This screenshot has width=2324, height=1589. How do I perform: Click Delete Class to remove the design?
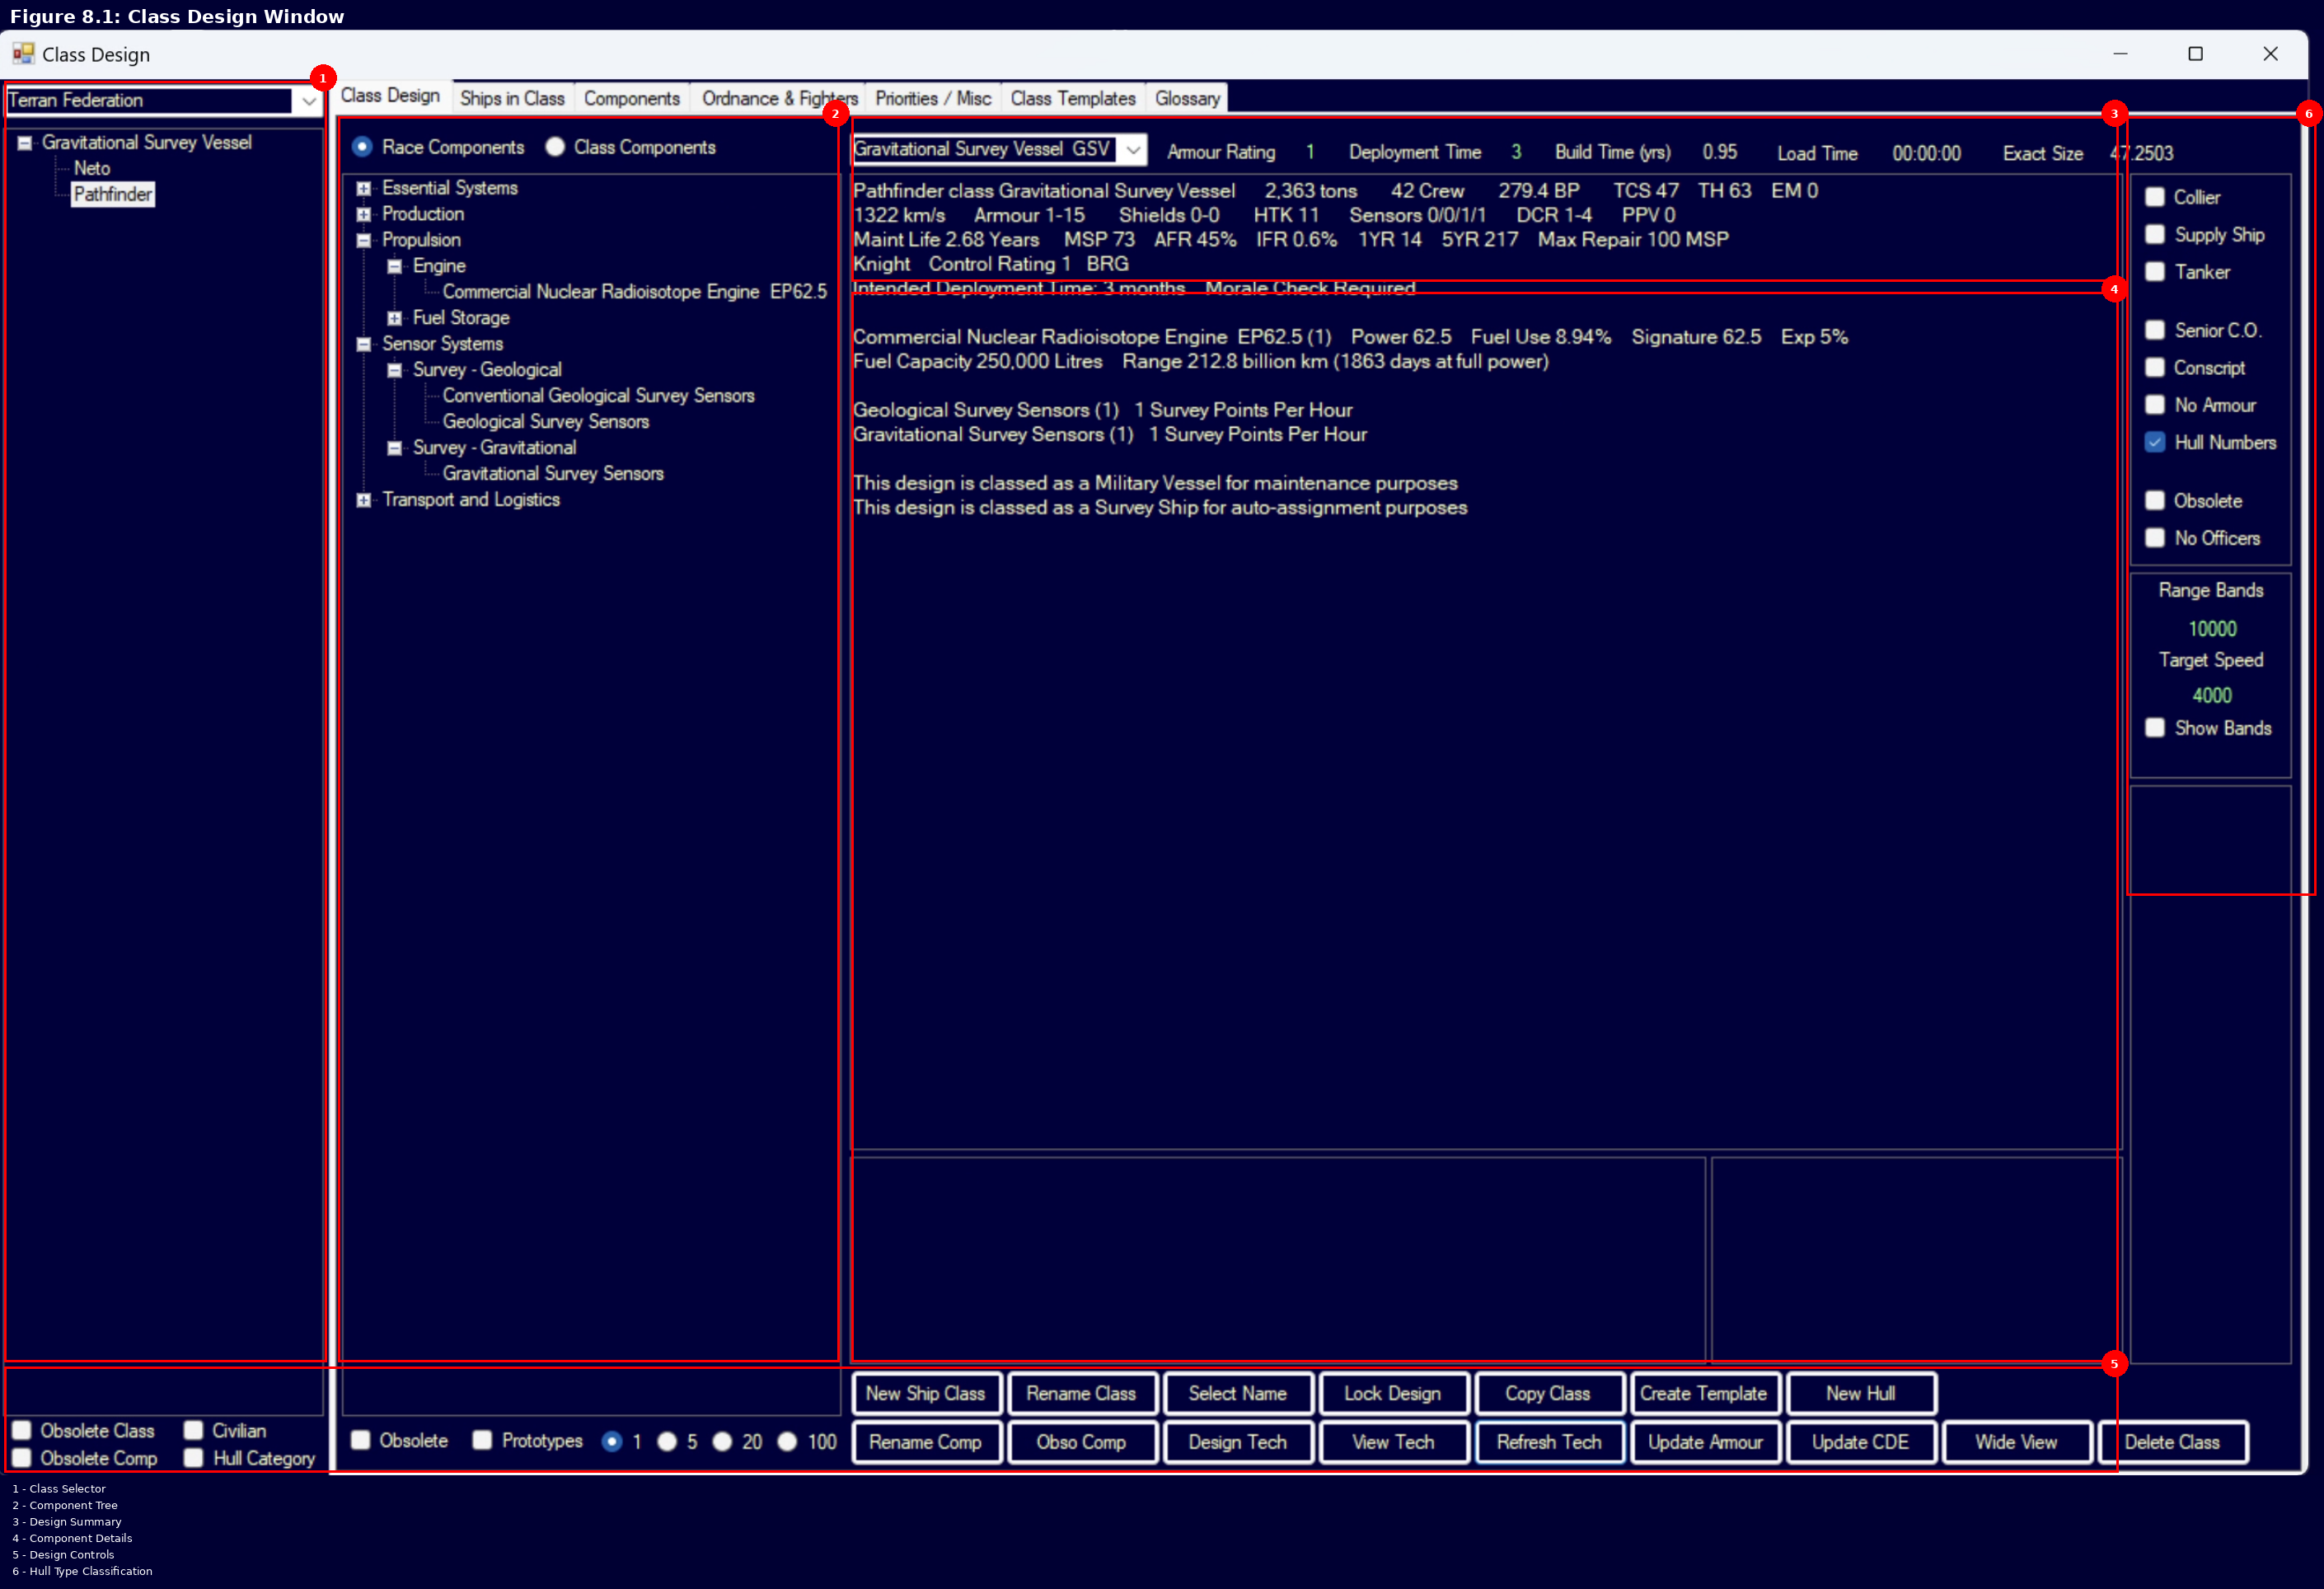coord(2173,1442)
